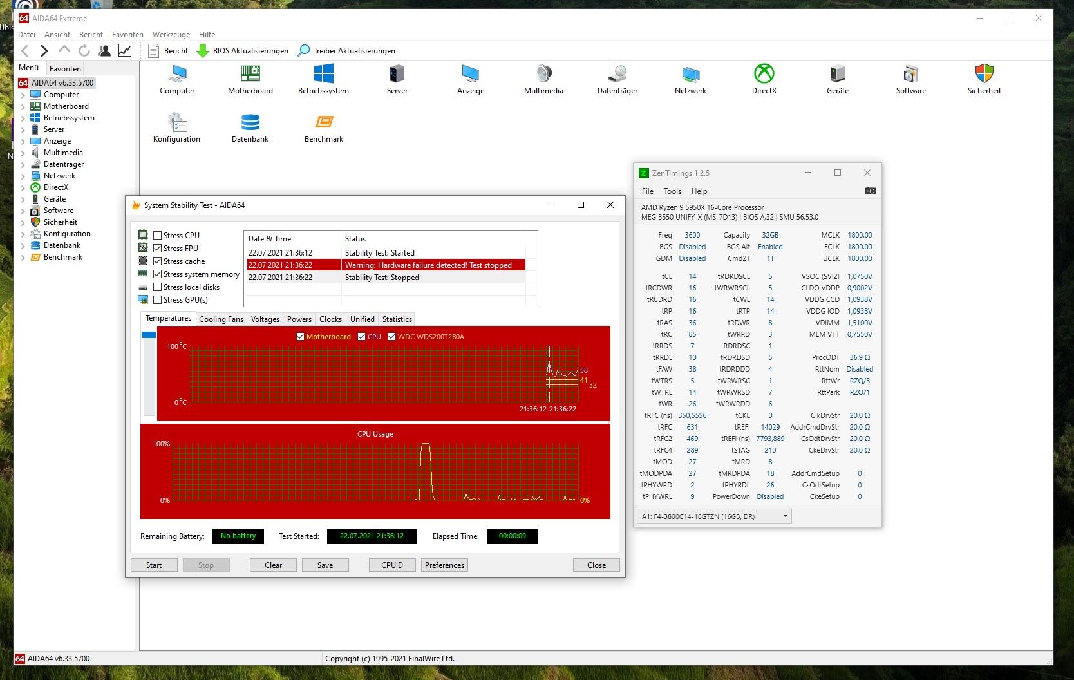This screenshot has height=680, width=1074.
Task: Open the Betriebssystem category icon
Action: [323, 80]
